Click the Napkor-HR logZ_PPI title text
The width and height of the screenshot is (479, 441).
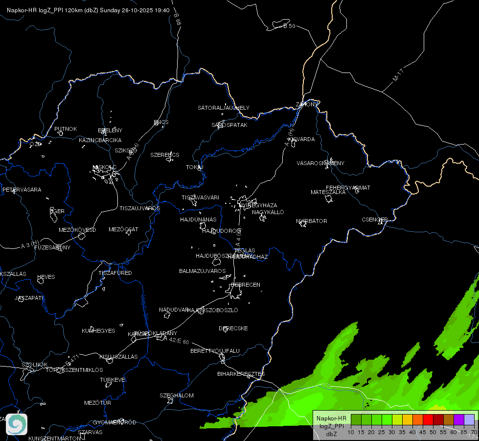88,10
